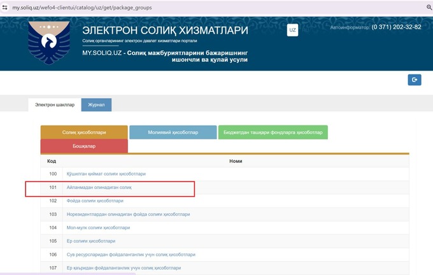Open Қўшилган қиймат солиғи ҳисоботлари link
Viewport: 433px width, 275px height.
[106, 174]
